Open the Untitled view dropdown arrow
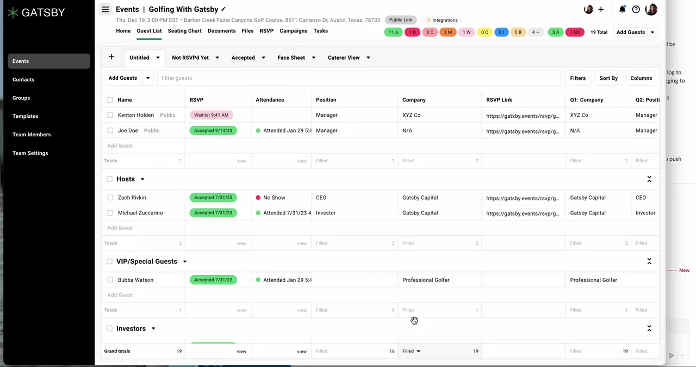 (x=158, y=58)
